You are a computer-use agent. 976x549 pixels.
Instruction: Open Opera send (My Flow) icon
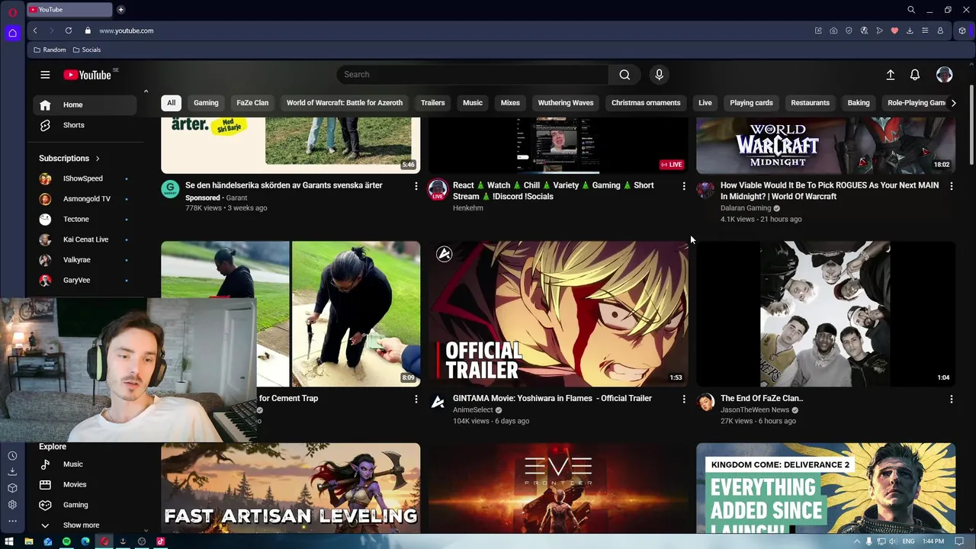[879, 30]
